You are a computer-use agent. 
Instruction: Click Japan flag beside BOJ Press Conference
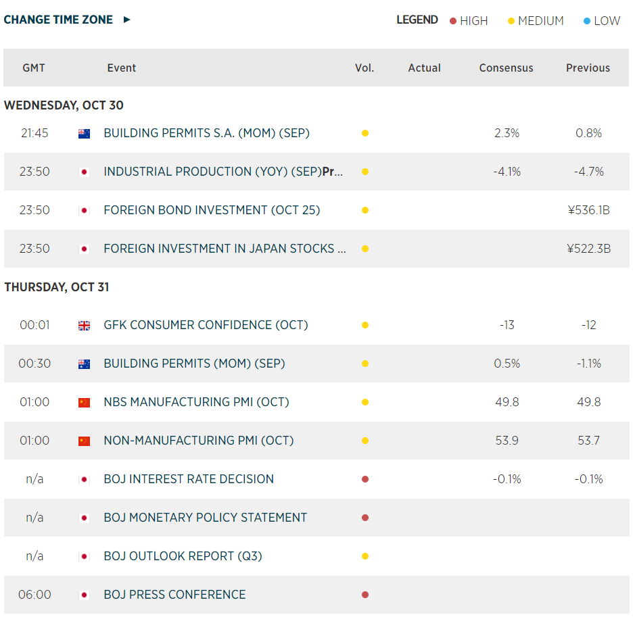tap(84, 595)
